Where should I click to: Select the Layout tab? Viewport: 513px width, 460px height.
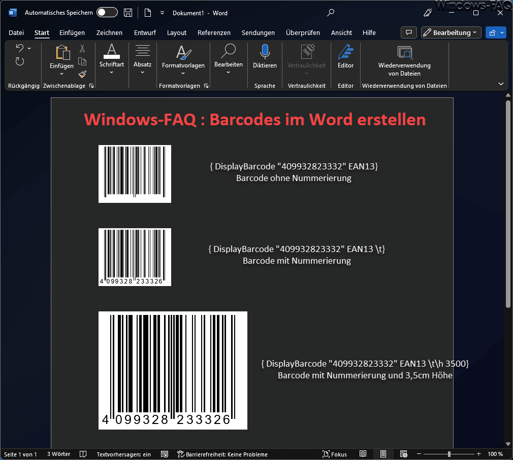pos(177,32)
